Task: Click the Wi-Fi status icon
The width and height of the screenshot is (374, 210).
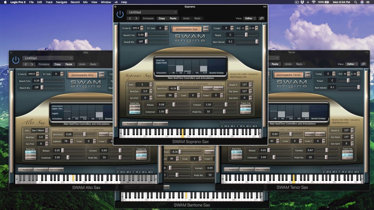Action: point(314,2)
